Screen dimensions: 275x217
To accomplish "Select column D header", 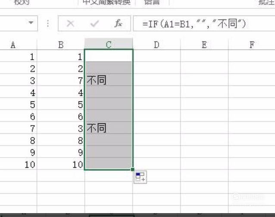I will (x=156, y=44).
